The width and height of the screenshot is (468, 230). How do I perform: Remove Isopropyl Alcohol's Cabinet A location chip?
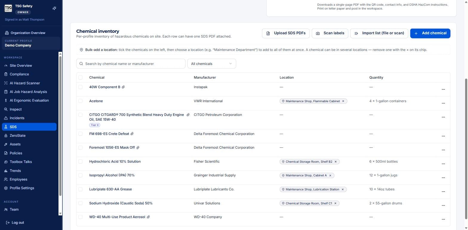[330, 175]
